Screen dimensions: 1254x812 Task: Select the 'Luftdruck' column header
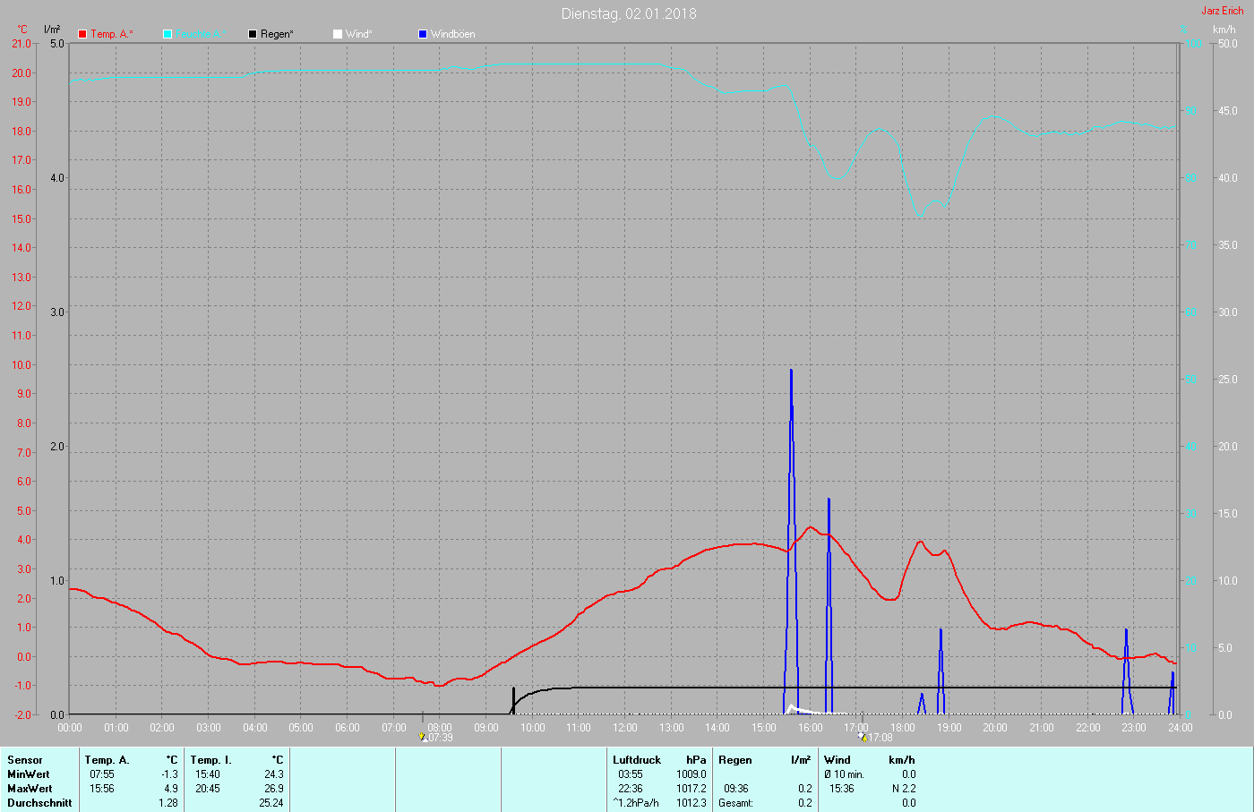tap(637, 760)
